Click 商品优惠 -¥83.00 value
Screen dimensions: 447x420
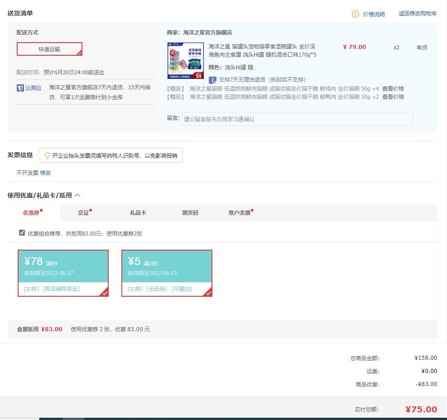(x=426, y=384)
